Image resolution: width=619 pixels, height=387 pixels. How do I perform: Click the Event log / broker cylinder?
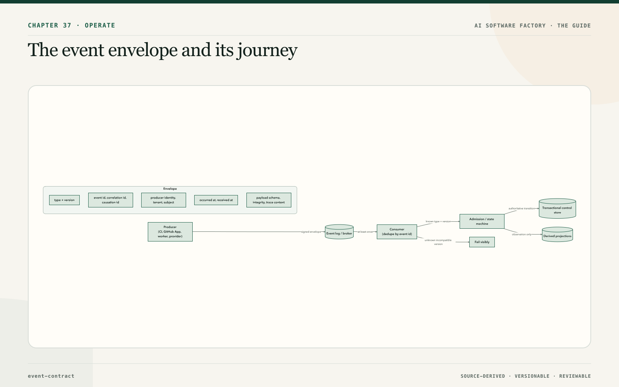click(339, 232)
